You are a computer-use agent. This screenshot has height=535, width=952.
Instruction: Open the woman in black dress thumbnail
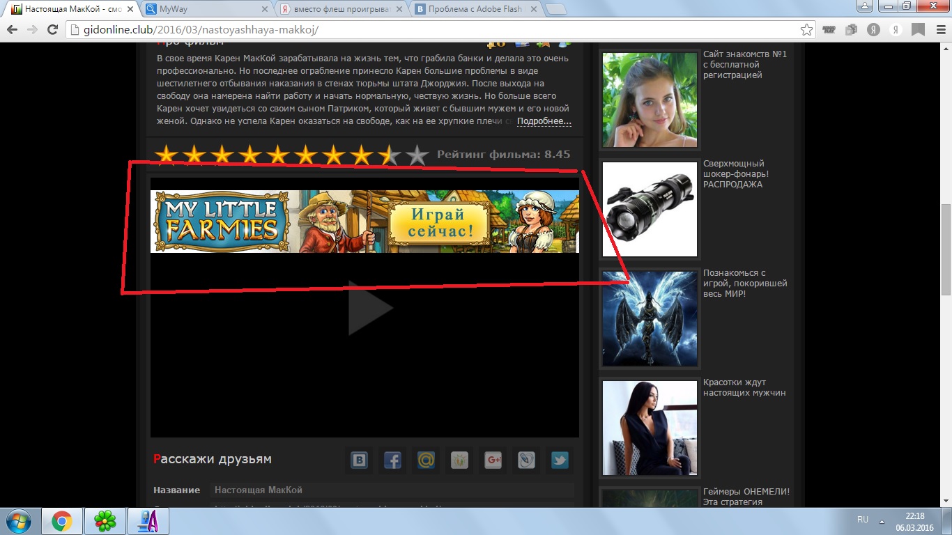[x=650, y=428]
